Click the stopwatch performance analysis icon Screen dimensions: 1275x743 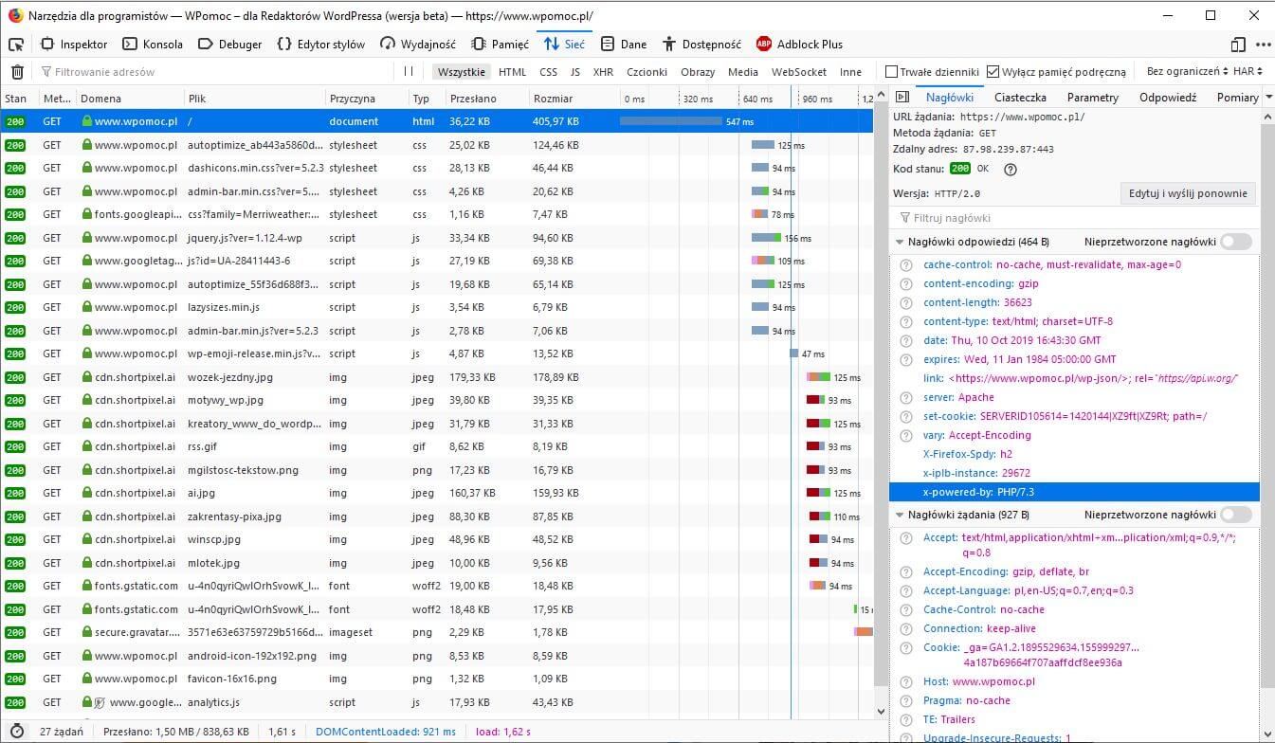click(x=17, y=732)
